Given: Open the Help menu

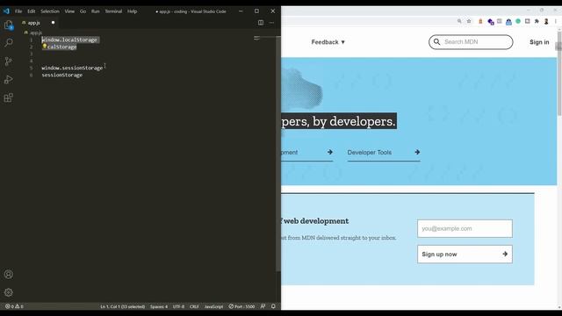Looking at the screenshot, I should pyautogui.click(x=133, y=11).
